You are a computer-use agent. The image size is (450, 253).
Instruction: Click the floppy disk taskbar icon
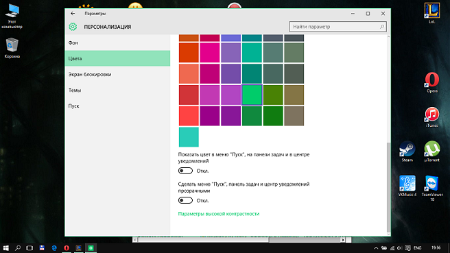point(42,248)
